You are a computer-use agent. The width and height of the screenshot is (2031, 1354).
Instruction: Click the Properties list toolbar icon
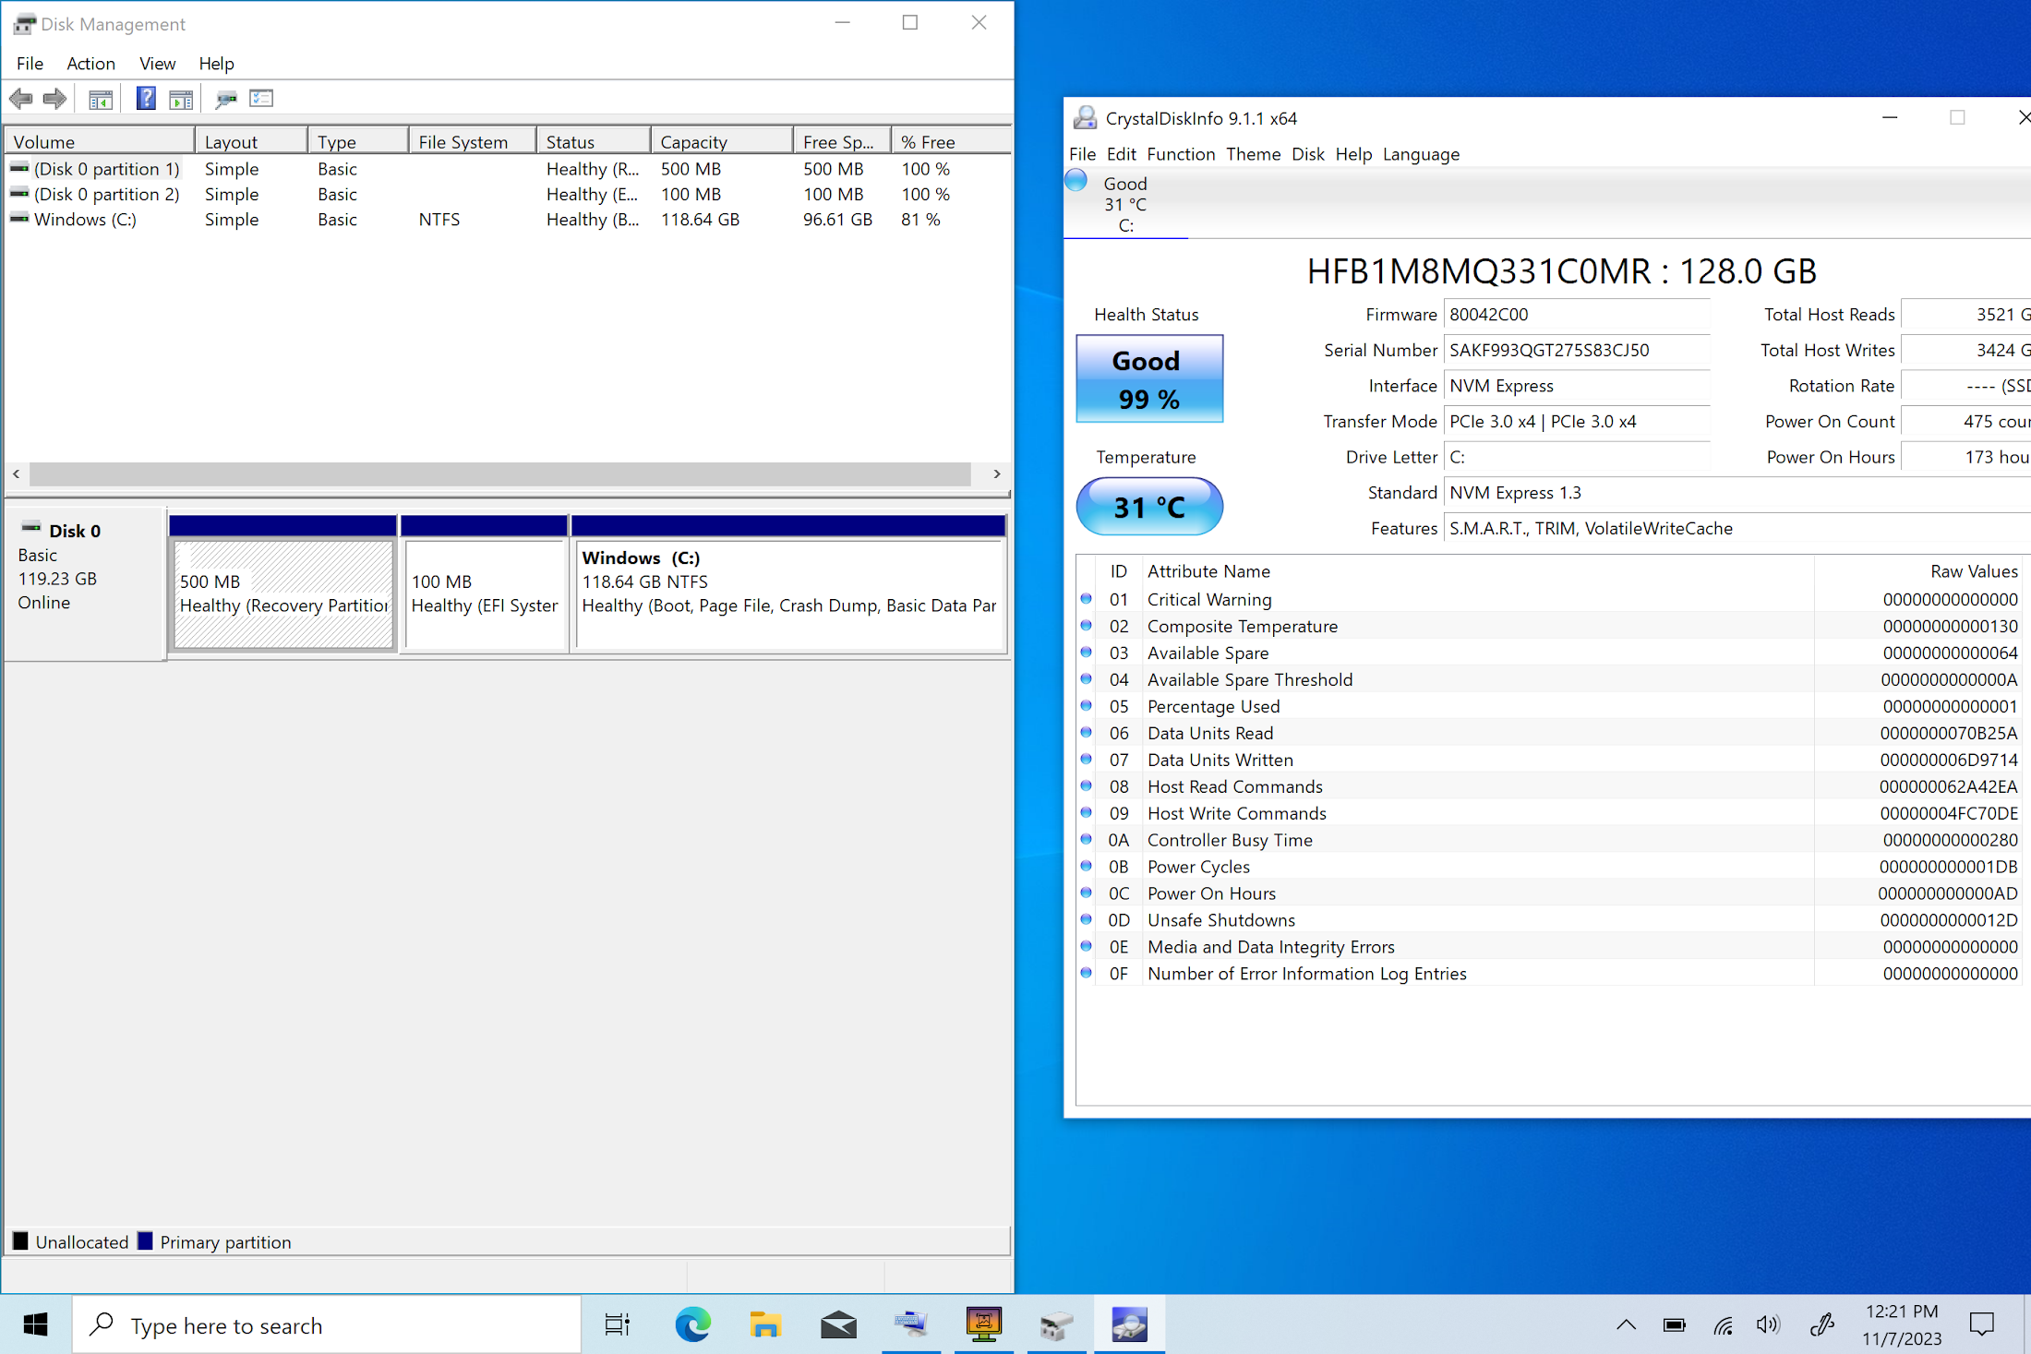click(x=261, y=99)
